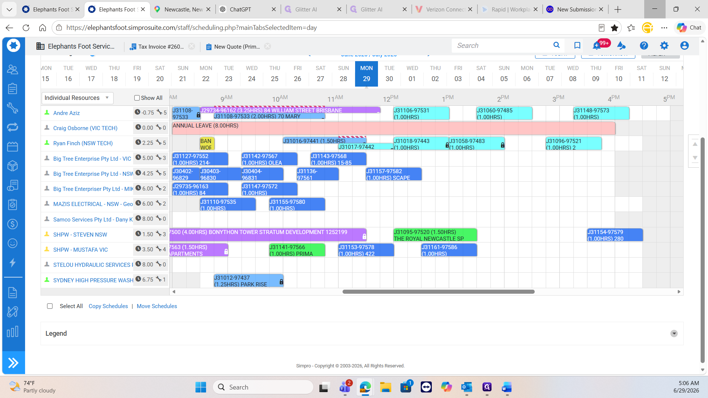Open Individual Resources dropdown
The height and width of the screenshot is (398, 708).
pos(77,98)
